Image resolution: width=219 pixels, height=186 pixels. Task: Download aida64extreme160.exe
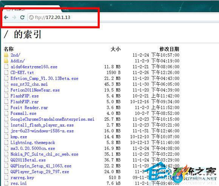click(34, 67)
